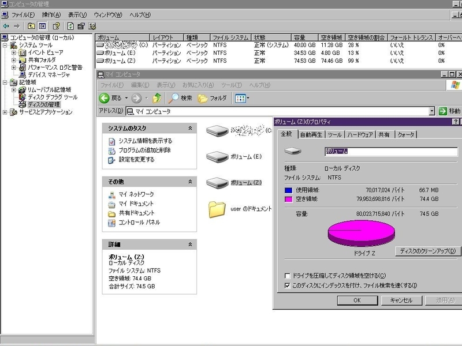Collapse the システムのタスク panel chevron
The image size is (462, 346).
(190, 128)
